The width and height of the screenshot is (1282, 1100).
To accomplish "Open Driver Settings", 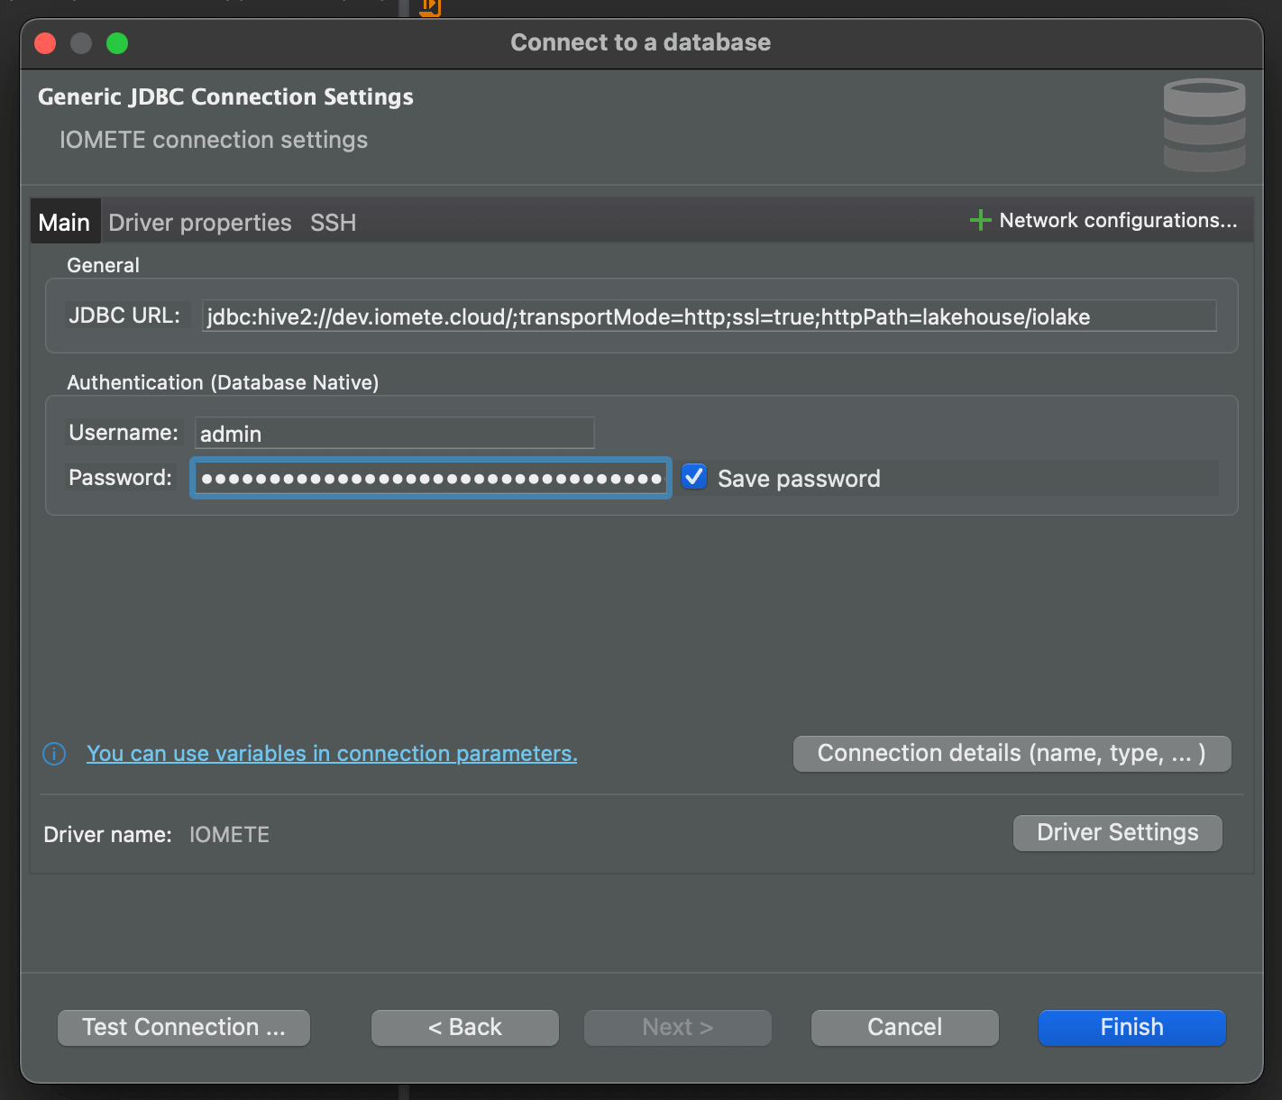I will tap(1118, 832).
